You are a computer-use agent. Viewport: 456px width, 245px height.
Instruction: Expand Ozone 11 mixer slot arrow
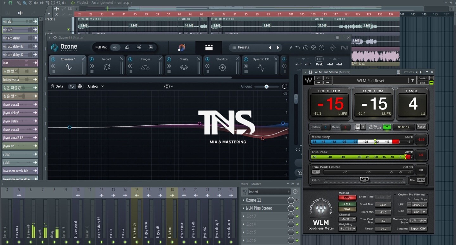[244, 200]
